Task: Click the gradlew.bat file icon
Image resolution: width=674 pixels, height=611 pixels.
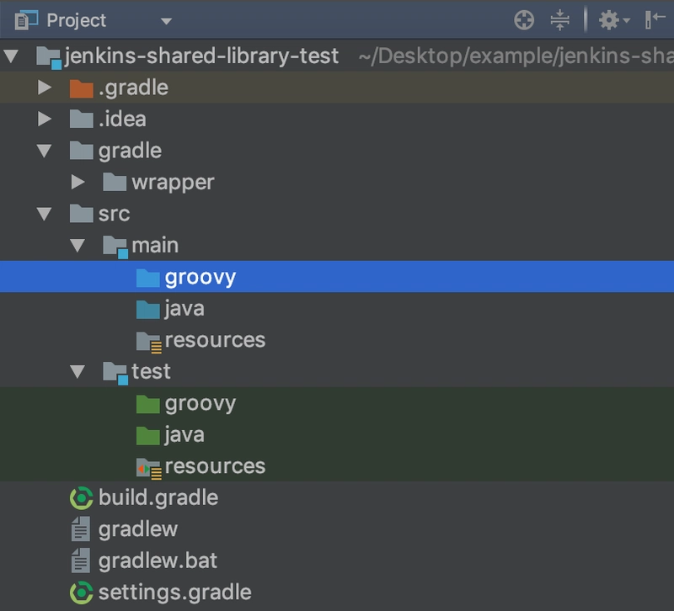Action: [x=81, y=561]
